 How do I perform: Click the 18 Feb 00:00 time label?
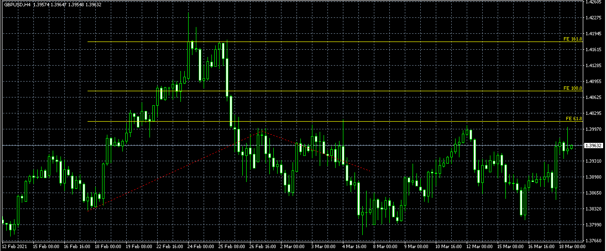pos(107,246)
